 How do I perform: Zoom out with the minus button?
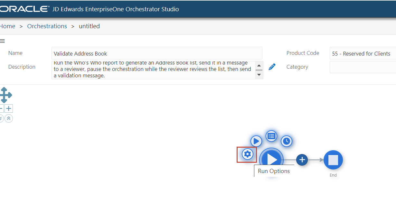(2, 108)
